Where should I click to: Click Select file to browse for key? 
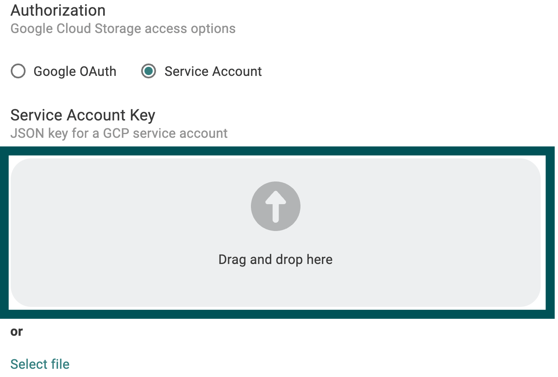tap(40, 364)
